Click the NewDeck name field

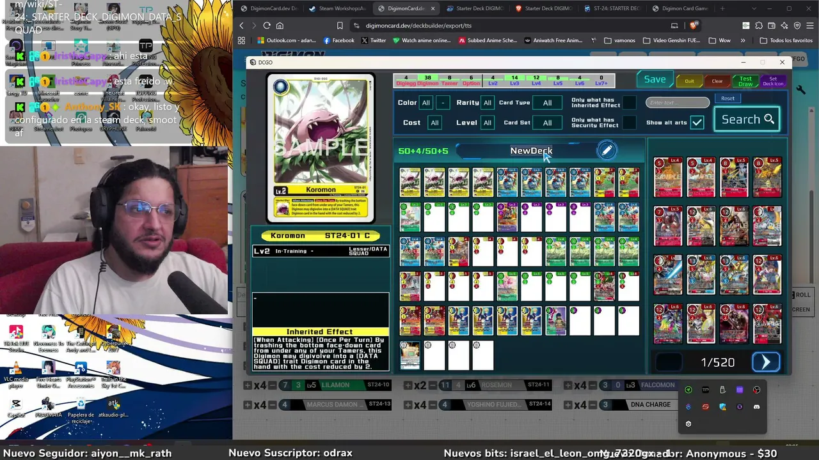(531, 151)
